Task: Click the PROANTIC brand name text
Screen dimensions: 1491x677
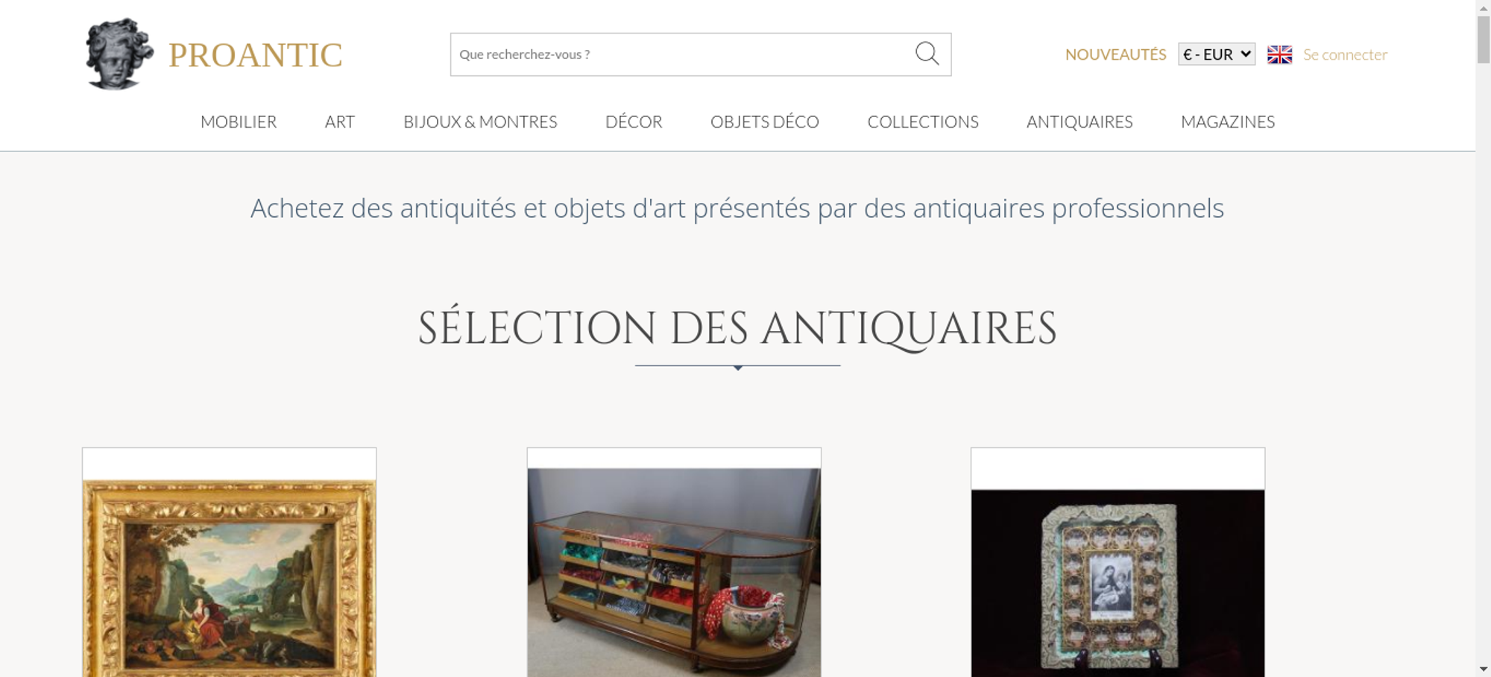Action: (x=255, y=55)
